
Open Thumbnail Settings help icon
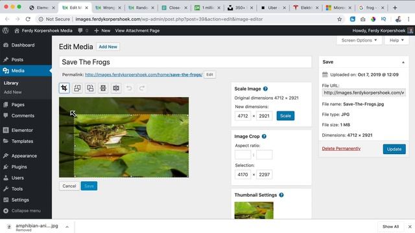point(281,195)
